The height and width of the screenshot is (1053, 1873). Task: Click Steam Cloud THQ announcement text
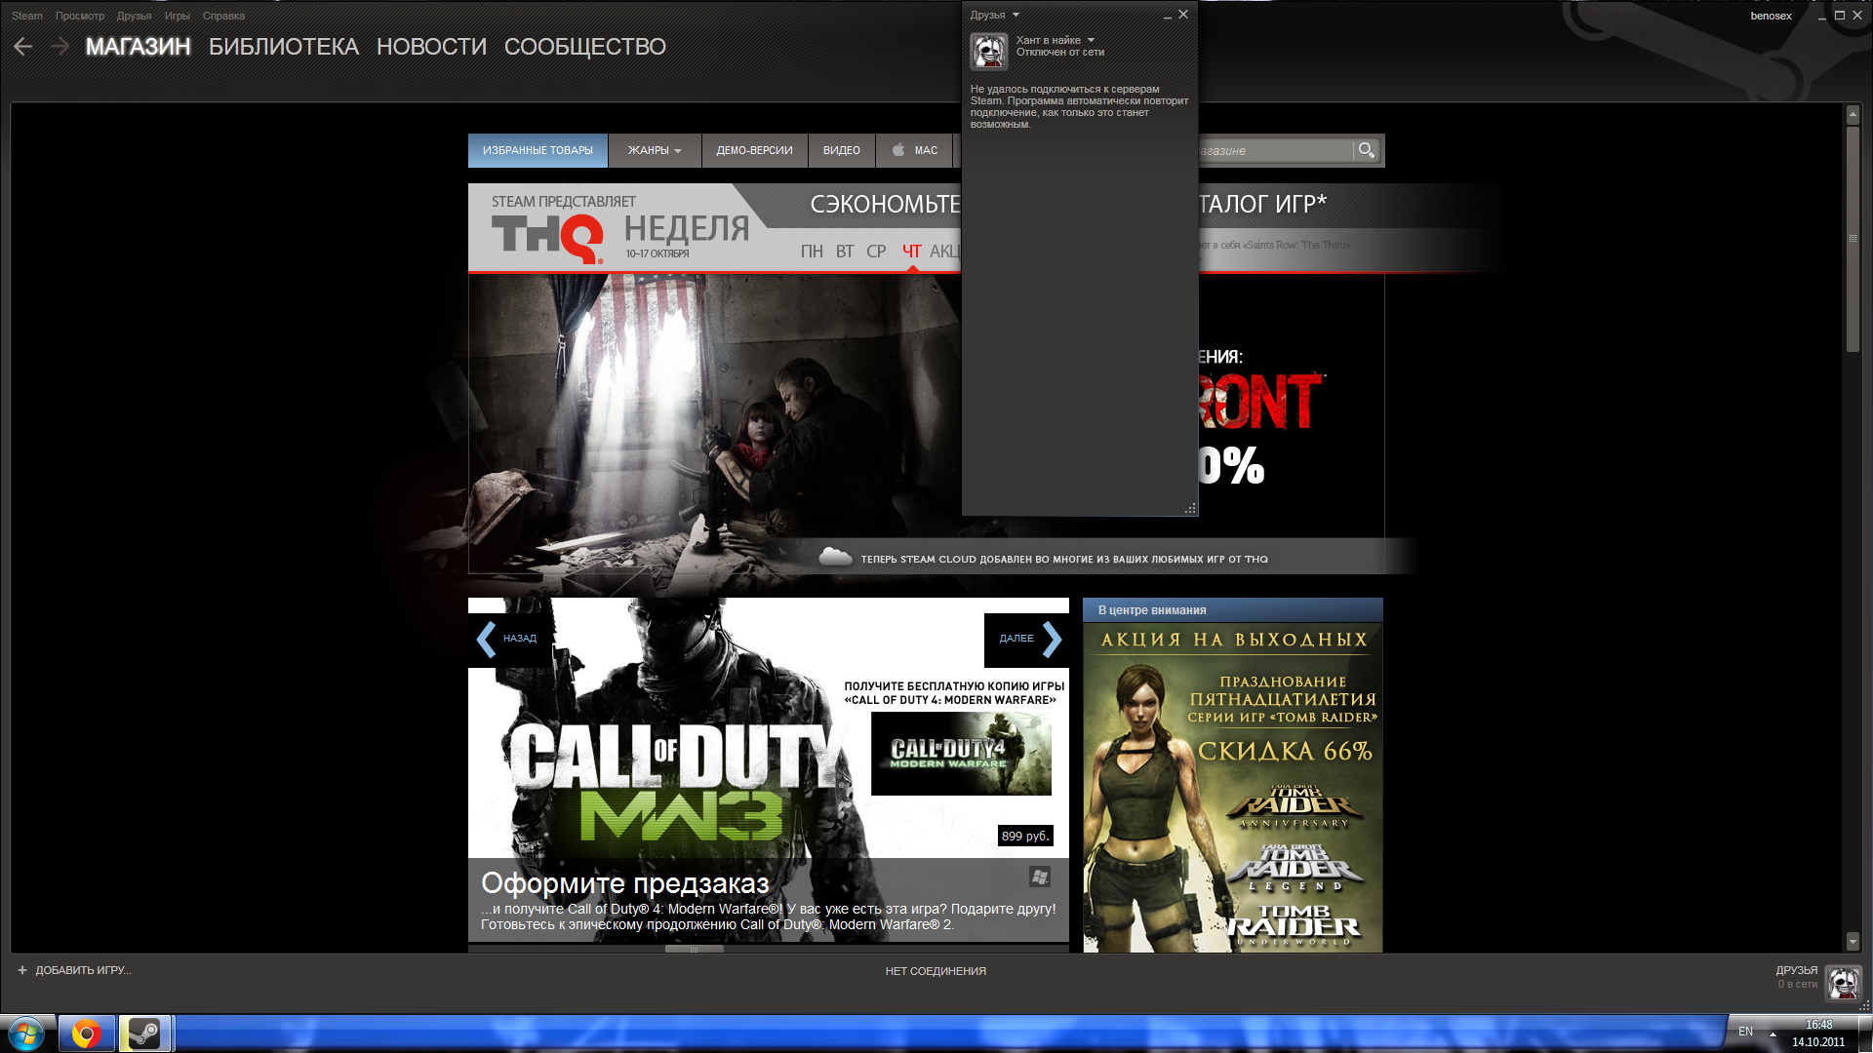[1064, 560]
